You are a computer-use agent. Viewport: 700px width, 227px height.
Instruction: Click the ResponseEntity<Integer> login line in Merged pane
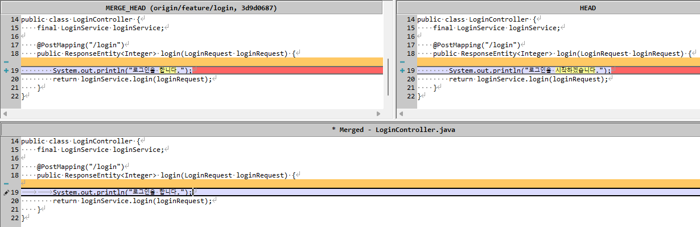pos(167,175)
